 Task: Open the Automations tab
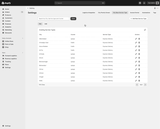click(x=146, y=13)
